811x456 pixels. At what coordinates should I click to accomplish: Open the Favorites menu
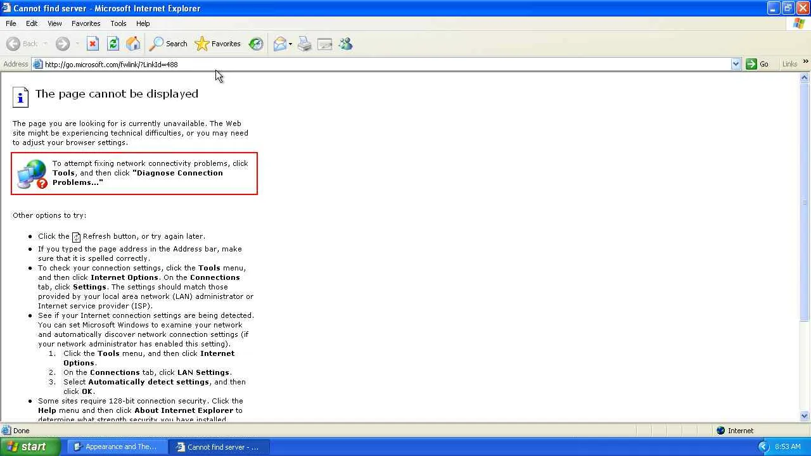[86, 23]
